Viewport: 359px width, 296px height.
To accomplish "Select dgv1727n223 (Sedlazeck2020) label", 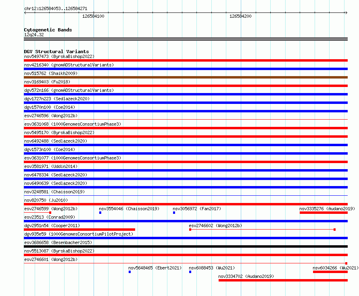I will click(57, 99).
